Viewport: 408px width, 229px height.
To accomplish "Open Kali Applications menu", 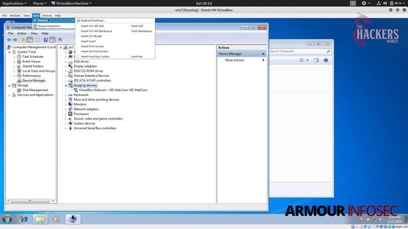I will 14,3.
